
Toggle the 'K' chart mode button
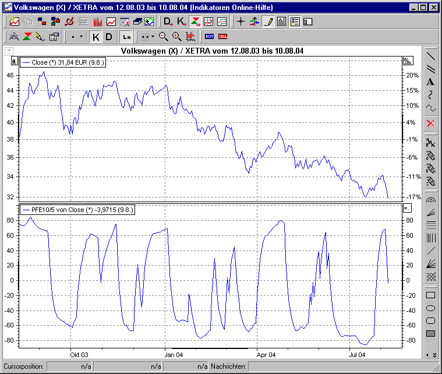96,37
